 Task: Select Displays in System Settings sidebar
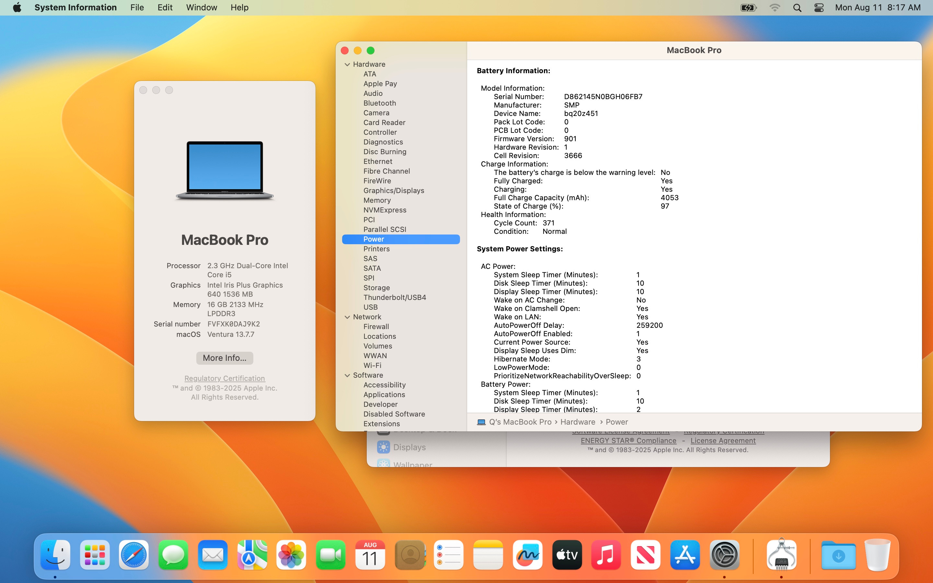tap(402, 447)
